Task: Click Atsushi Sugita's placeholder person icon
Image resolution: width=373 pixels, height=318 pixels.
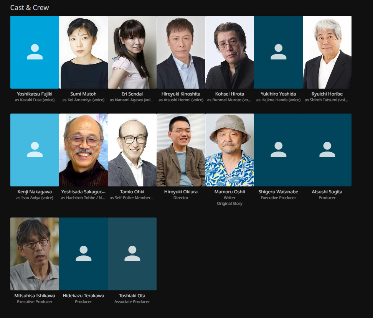Action: 327,150
